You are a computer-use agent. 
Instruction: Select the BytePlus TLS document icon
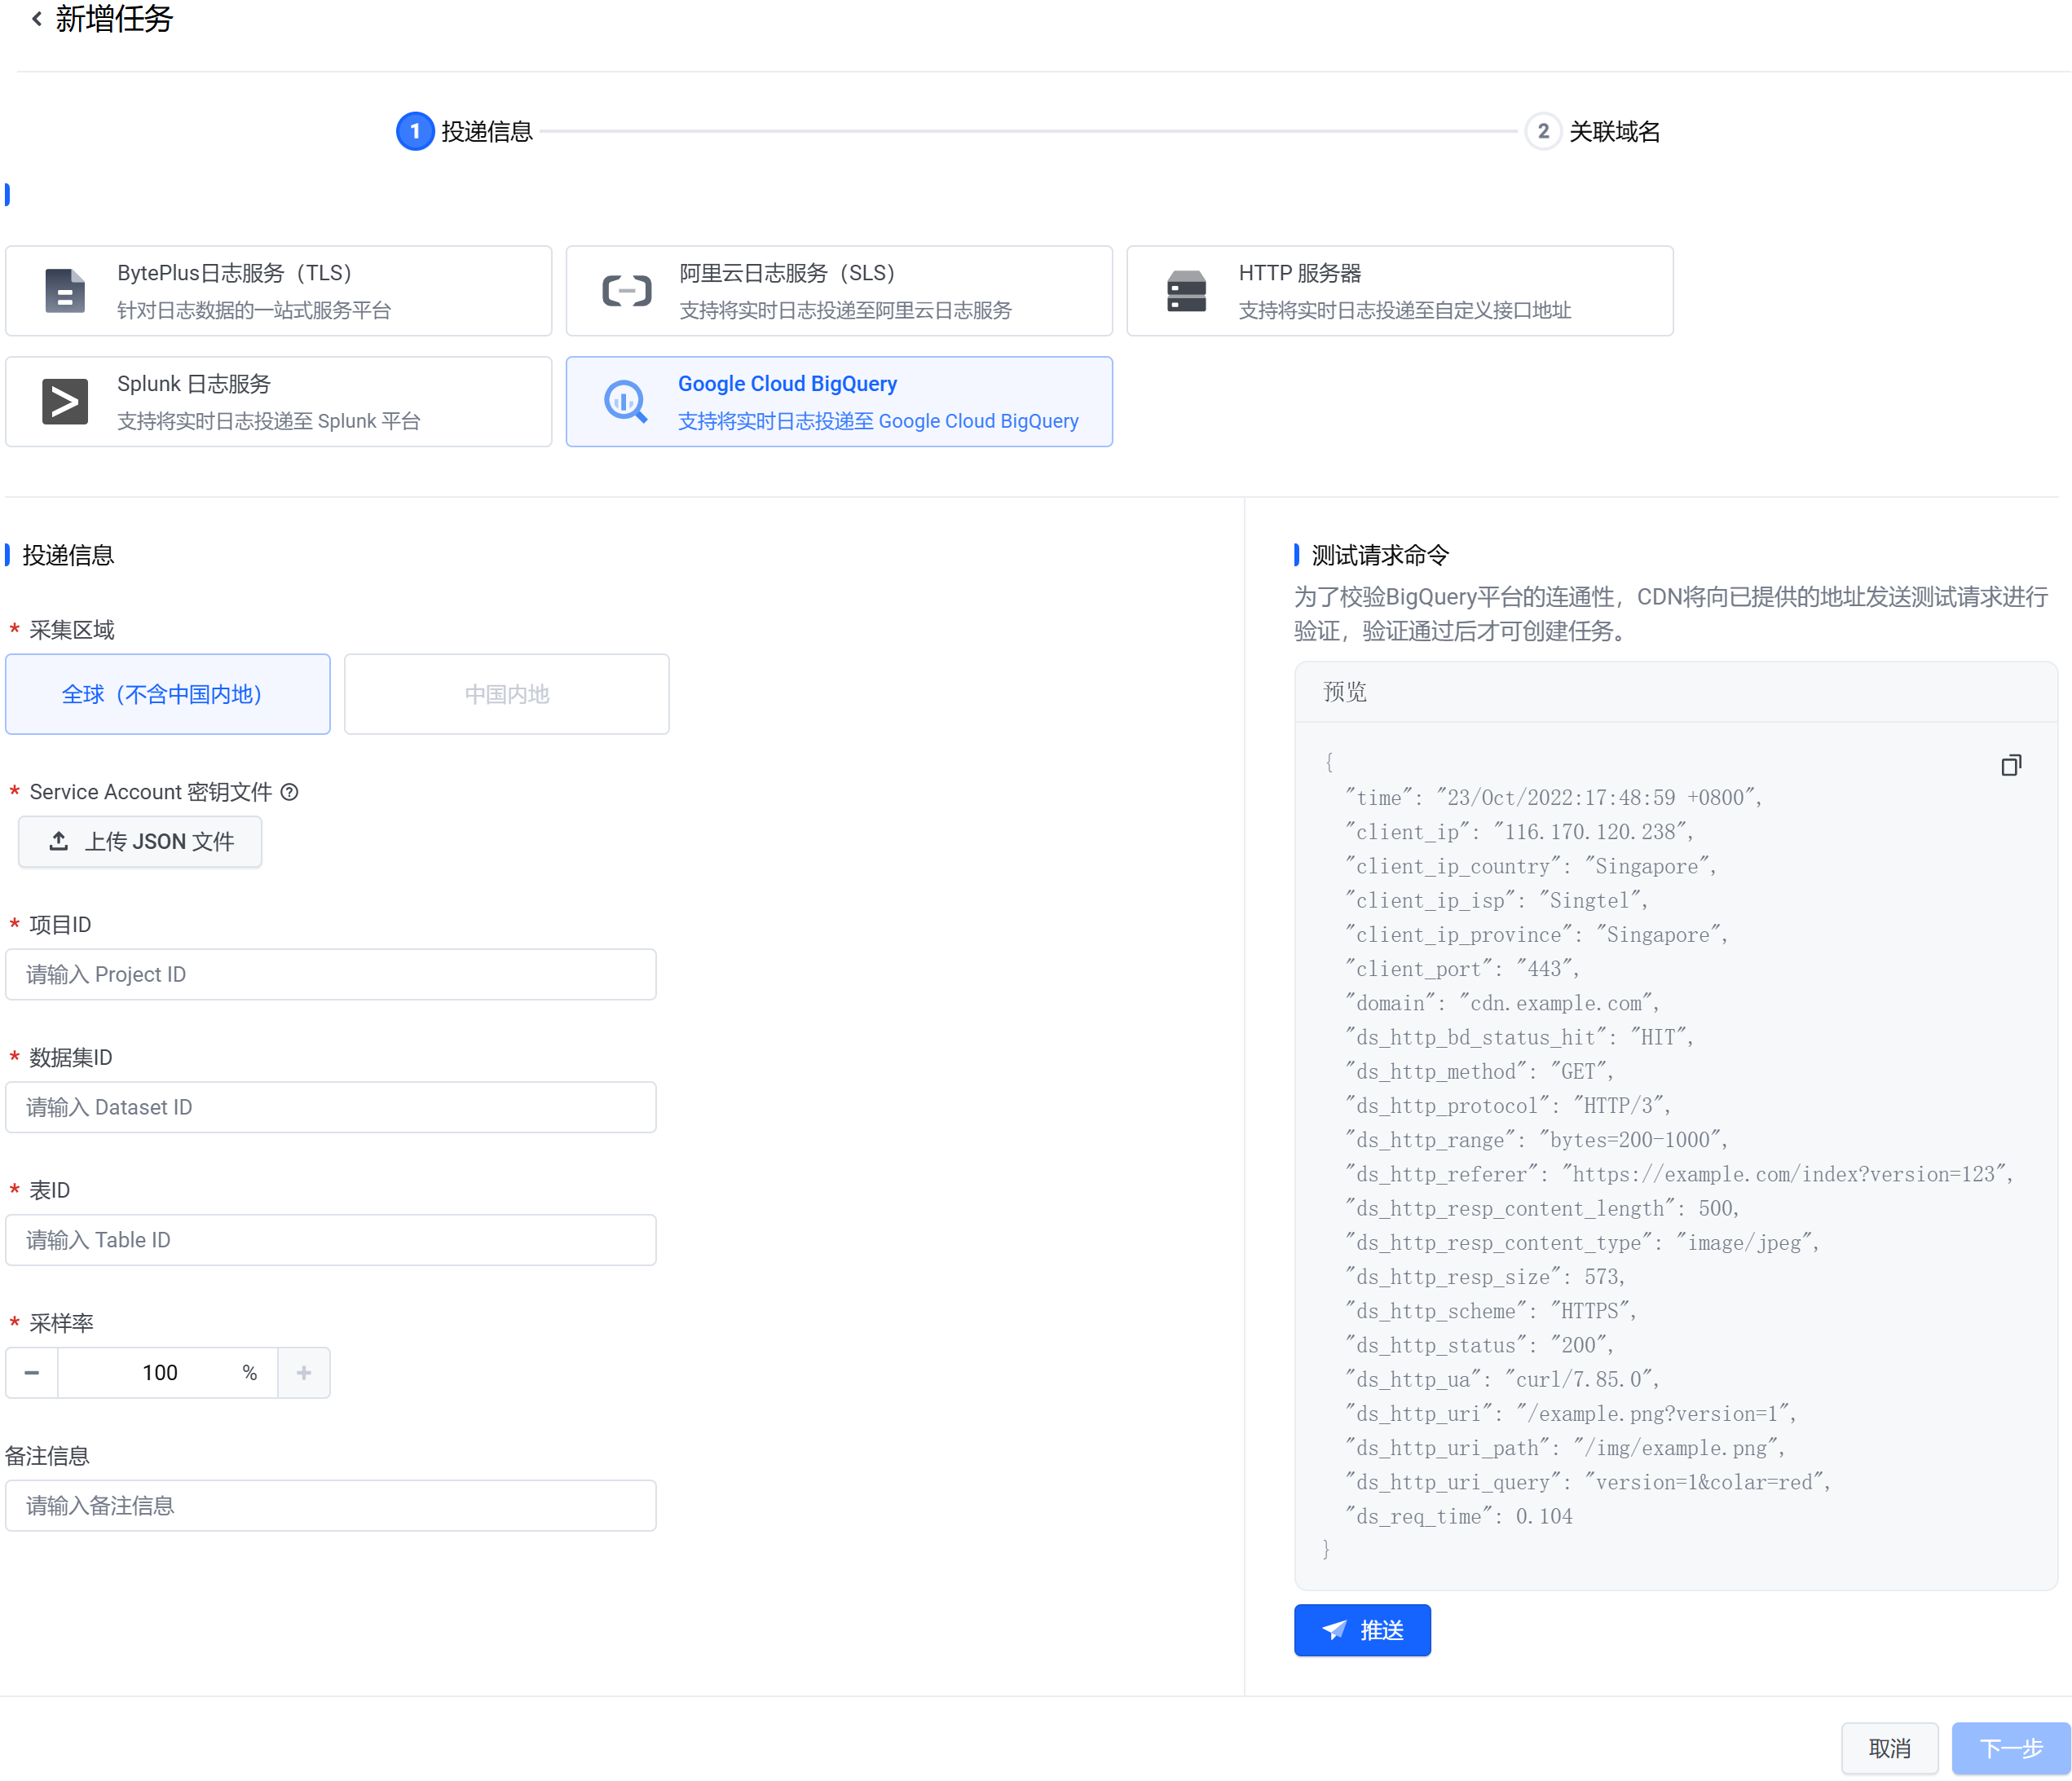tap(65, 291)
